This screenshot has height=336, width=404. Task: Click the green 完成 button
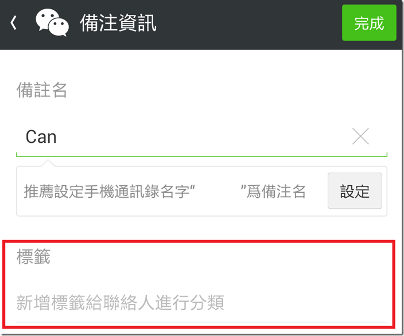tap(369, 23)
